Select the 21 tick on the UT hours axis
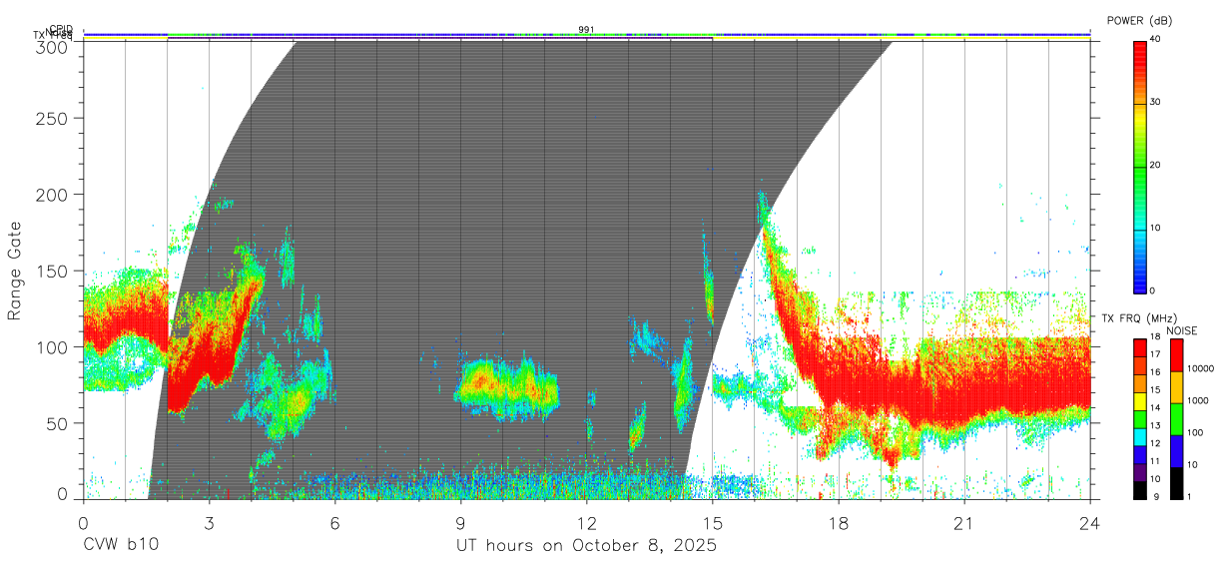1226x566 pixels. [x=963, y=523]
